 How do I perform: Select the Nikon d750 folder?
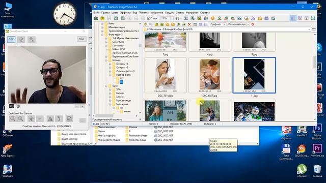[119, 49]
